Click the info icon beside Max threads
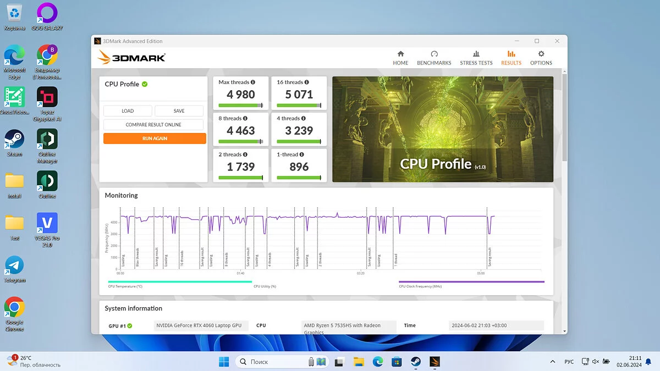Image resolution: width=660 pixels, height=371 pixels. click(253, 82)
